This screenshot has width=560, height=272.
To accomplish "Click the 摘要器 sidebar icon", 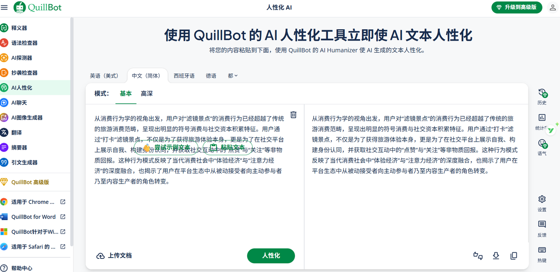I will [4, 147].
